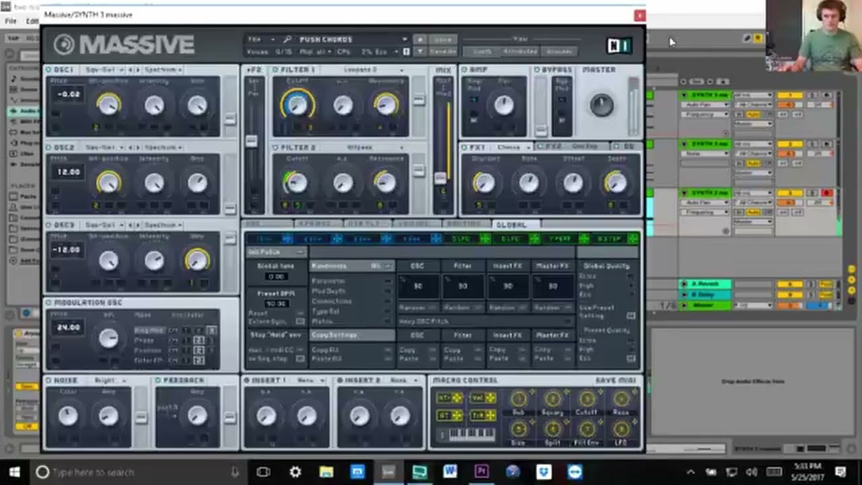The image size is (862, 485).
Task: Click the 6 LFO modulation cross handle
Action: pyautogui.click(x=534, y=238)
